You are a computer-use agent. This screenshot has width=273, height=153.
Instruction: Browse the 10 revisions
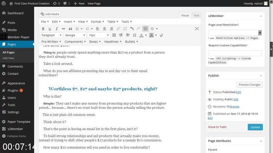[x=234, y=107]
